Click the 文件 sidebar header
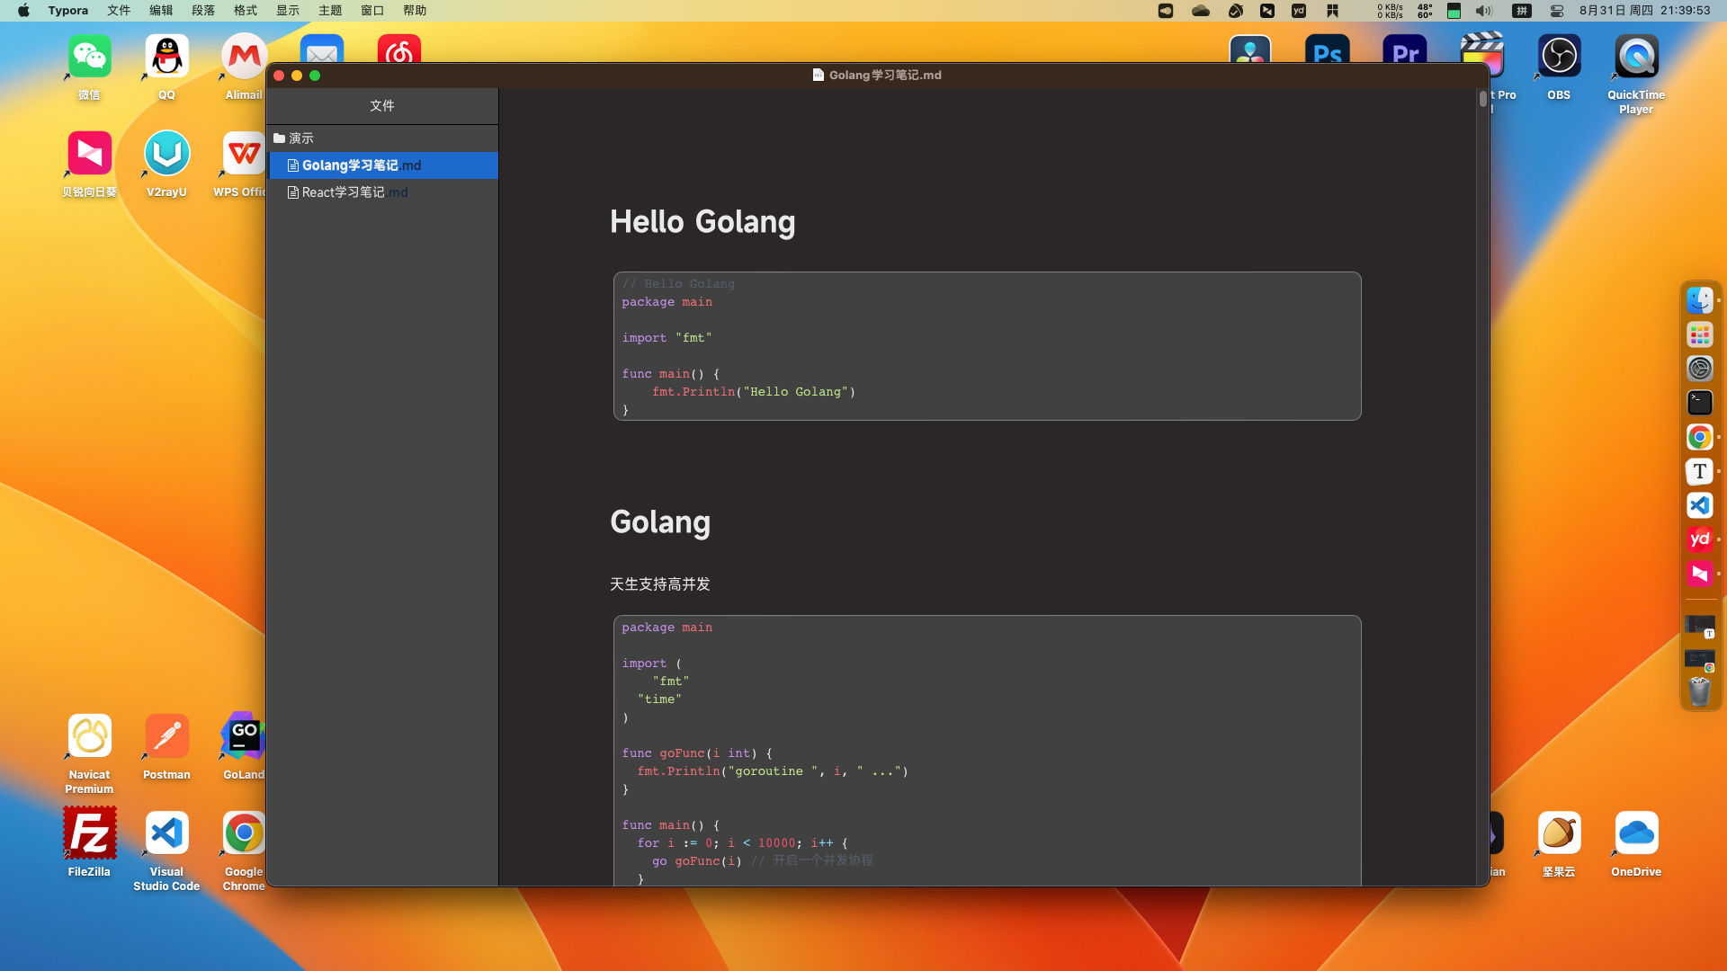 [x=381, y=106]
